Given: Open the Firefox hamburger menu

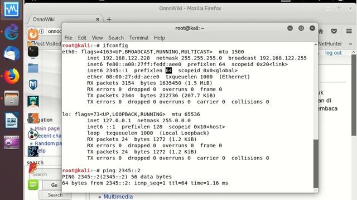Looking at the screenshot, I should (349, 31).
